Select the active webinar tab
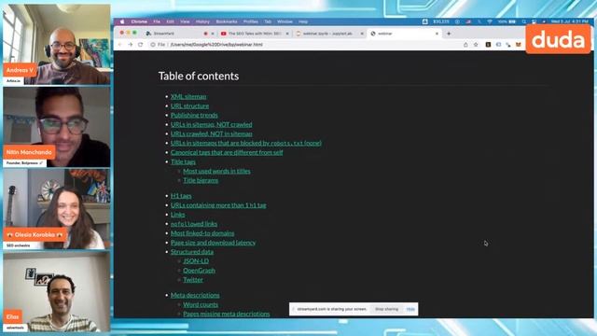This screenshot has width=597, height=336. point(404,34)
